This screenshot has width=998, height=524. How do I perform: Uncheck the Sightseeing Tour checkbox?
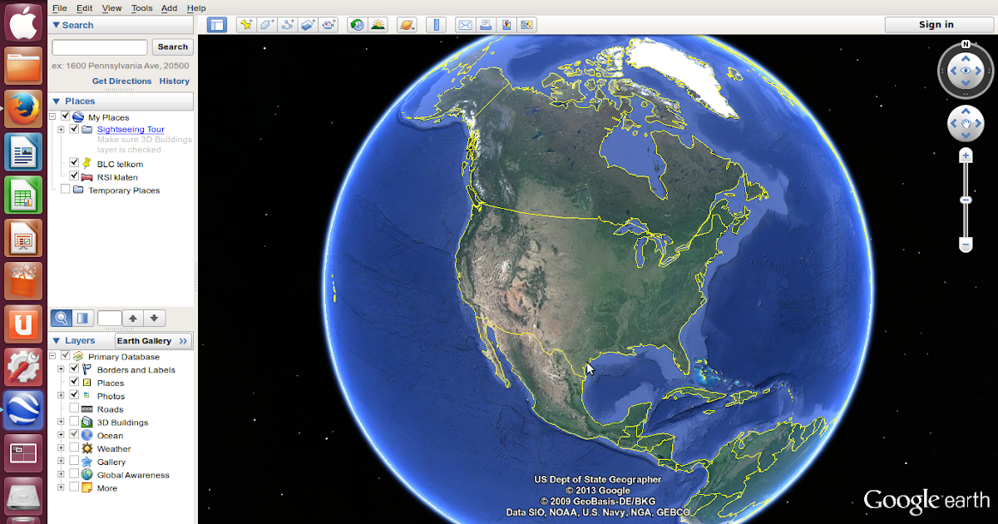tap(75, 129)
